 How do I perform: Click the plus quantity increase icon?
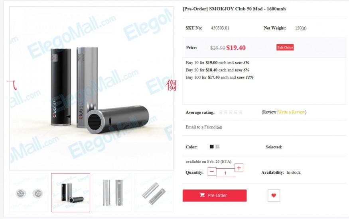pyautogui.click(x=239, y=168)
